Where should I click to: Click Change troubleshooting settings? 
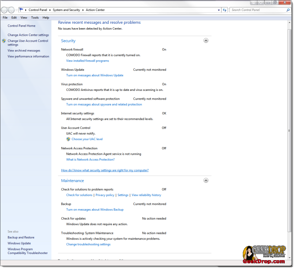click(88, 244)
